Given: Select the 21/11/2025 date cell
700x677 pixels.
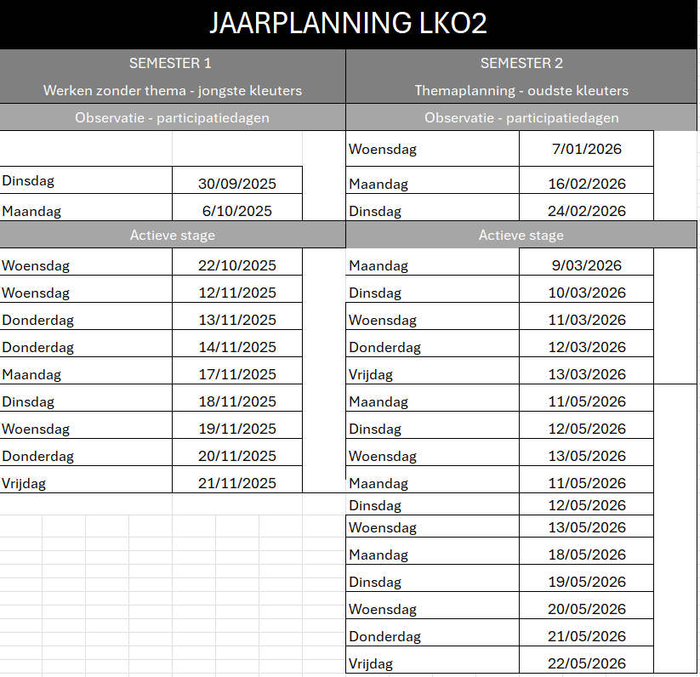Looking at the screenshot, I should (x=236, y=483).
